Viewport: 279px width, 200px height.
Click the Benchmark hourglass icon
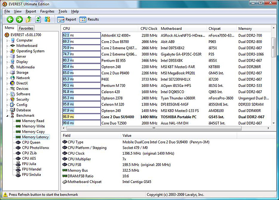[12, 116]
